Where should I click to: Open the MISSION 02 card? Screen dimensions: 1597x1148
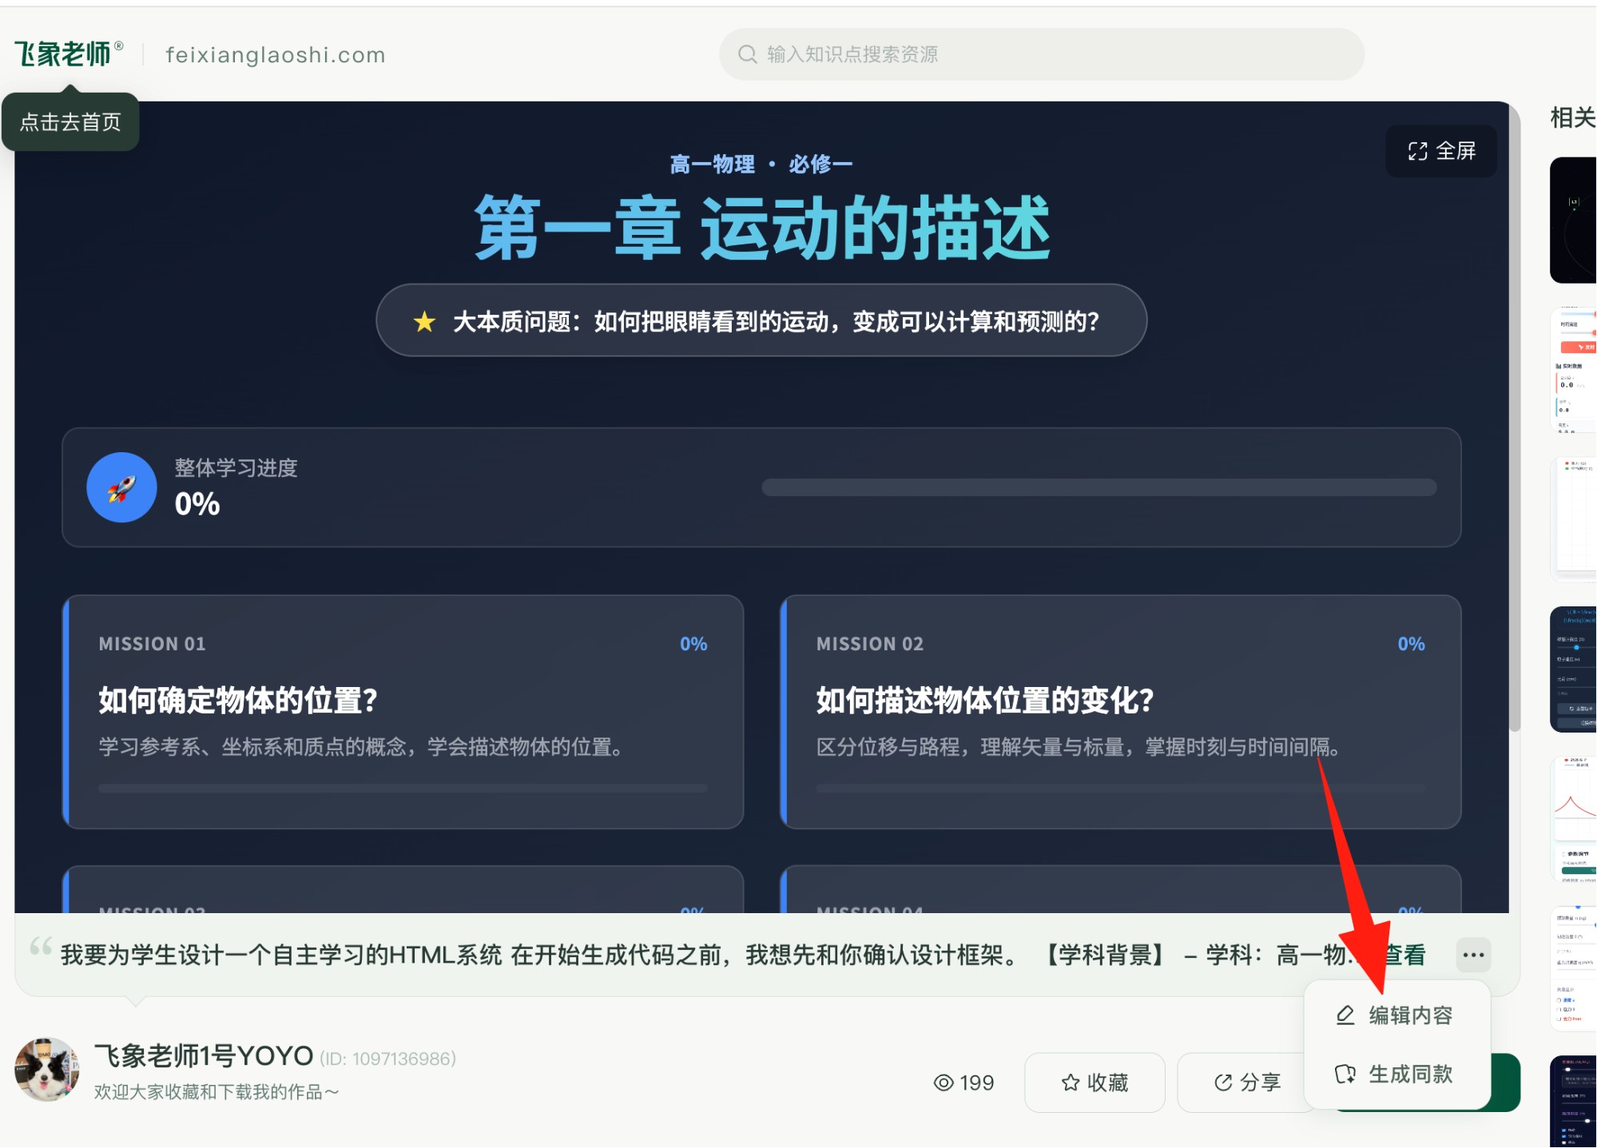pos(1121,712)
